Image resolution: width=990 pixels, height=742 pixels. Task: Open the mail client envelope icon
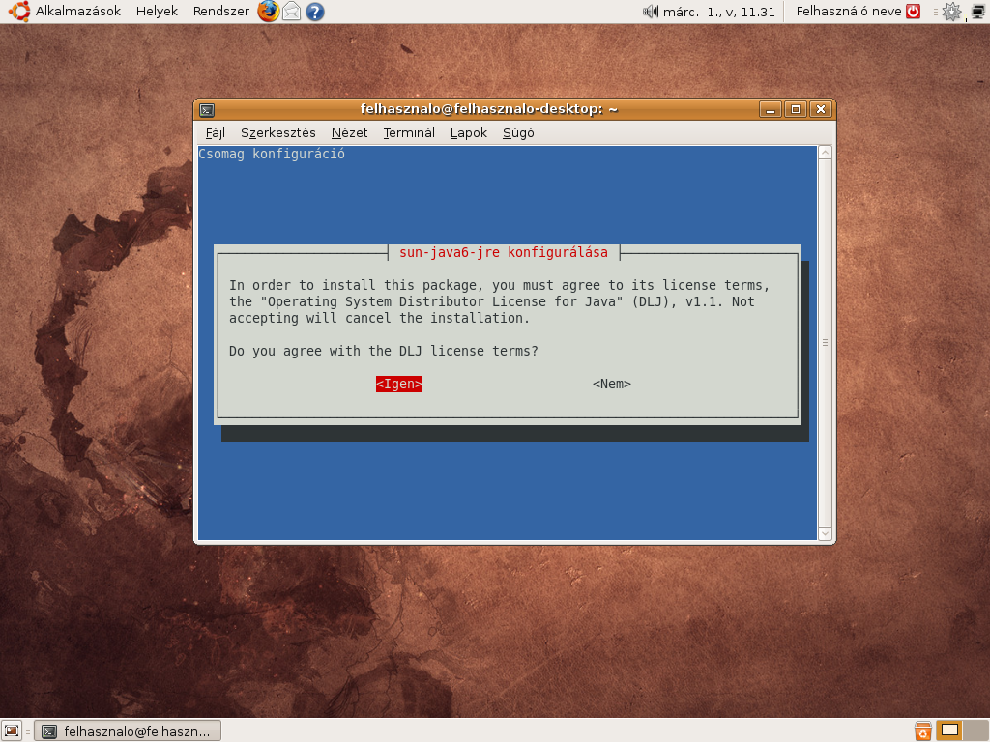pos(291,12)
